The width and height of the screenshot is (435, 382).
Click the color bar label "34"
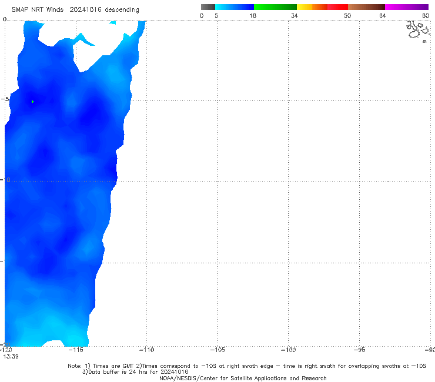(295, 15)
